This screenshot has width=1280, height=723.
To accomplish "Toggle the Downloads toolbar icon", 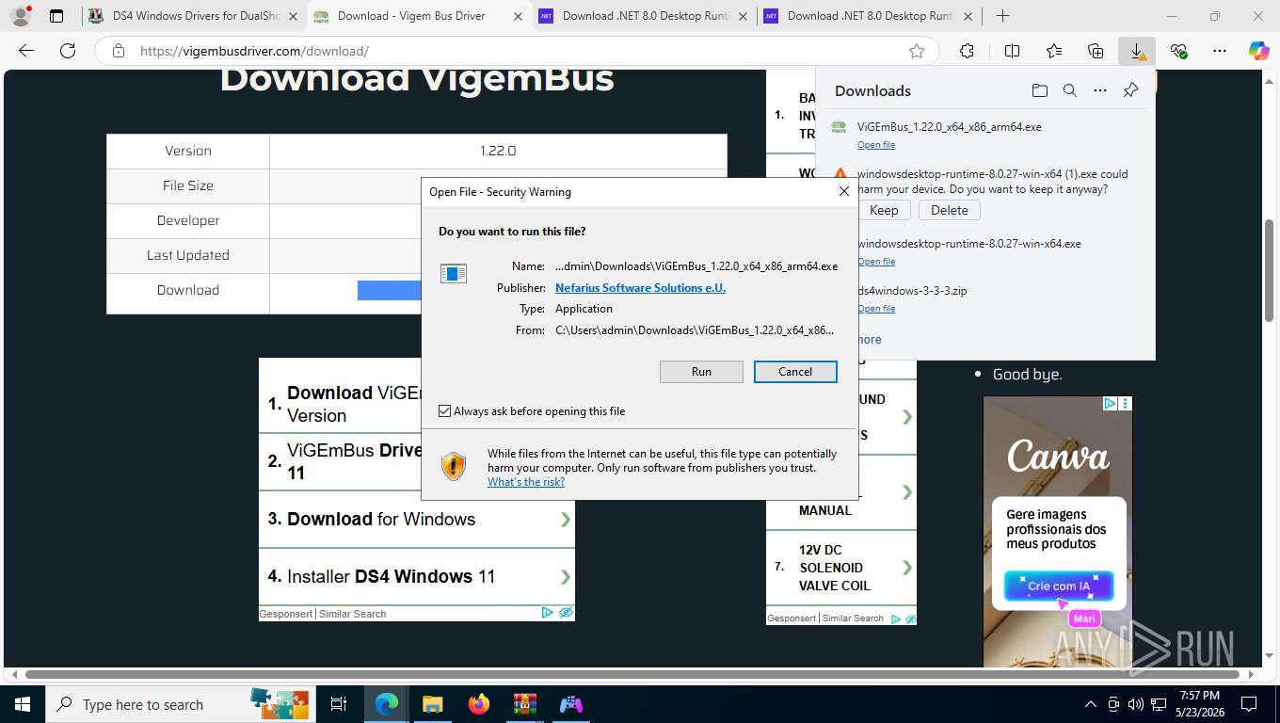I will (1137, 51).
